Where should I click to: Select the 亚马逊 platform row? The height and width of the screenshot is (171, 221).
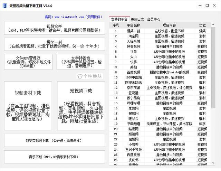160,93
